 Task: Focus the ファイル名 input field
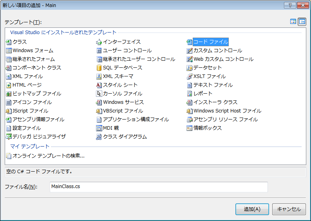coord(159,187)
